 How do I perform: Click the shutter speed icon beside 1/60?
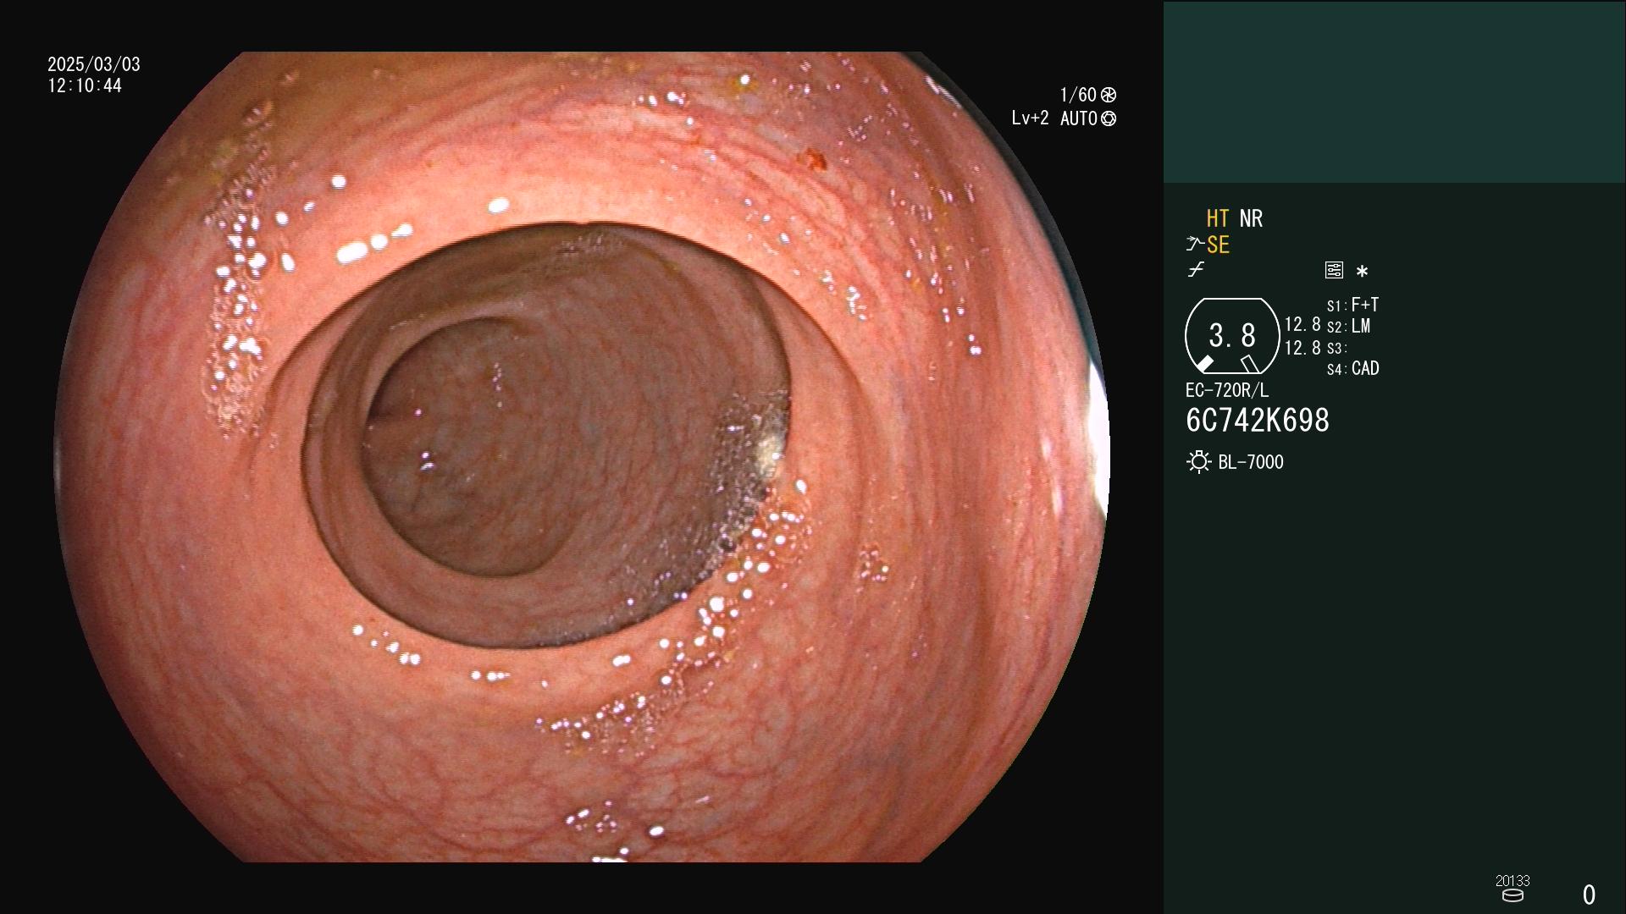click(x=1108, y=95)
